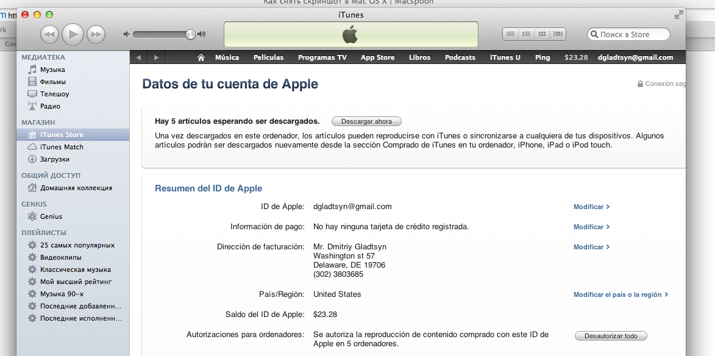Viewport: 715px width, 356px height.
Task: Click the United States country value
Action: [337, 294]
